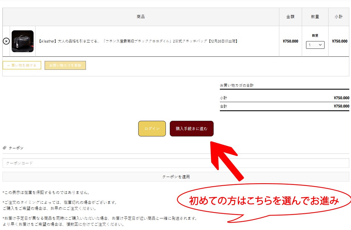The height and width of the screenshot is (230, 351).
Task: Focus the クーポンコード input field
Action: [x=176, y=163]
